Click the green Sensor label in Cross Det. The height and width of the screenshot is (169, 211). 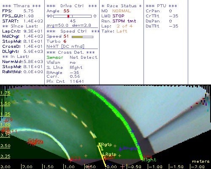55,57
